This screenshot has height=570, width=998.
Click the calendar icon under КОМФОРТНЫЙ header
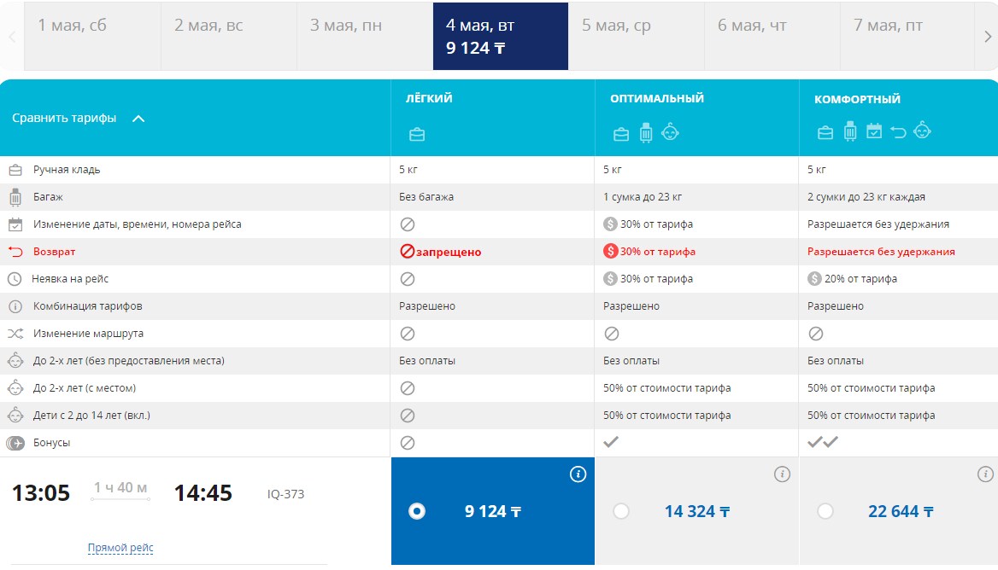point(873,131)
